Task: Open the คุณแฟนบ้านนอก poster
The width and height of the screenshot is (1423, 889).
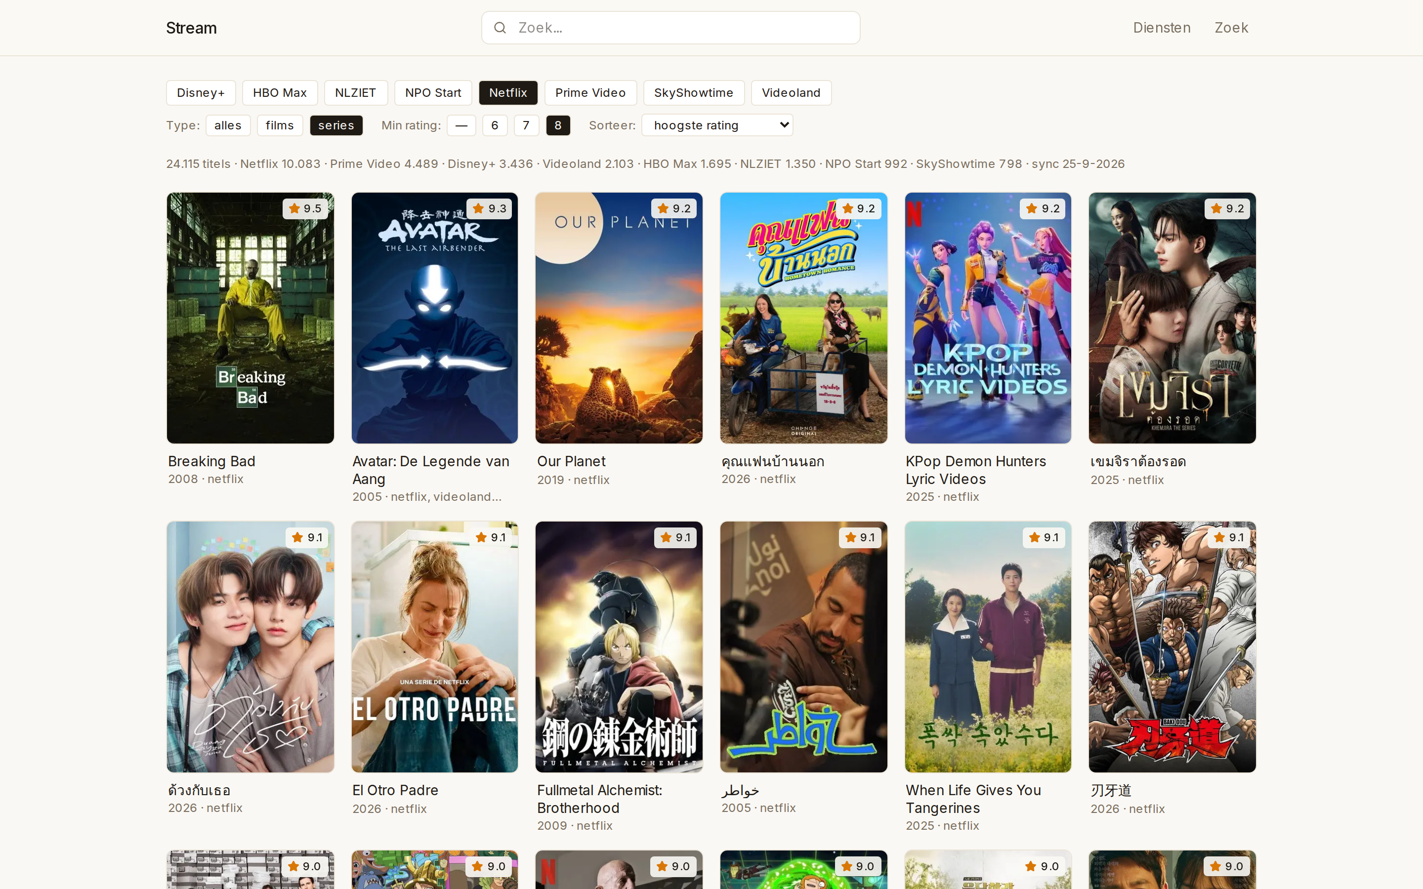Action: [804, 318]
